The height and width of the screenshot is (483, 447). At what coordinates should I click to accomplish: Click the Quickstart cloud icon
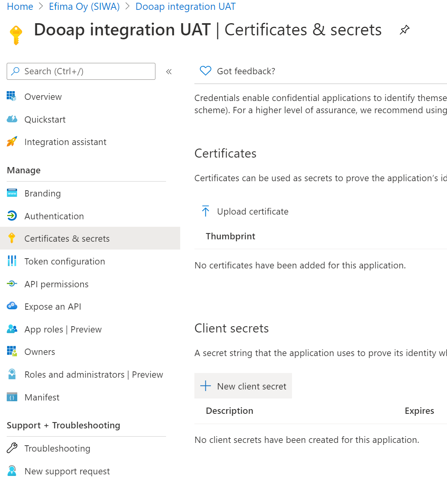tap(12, 119)
